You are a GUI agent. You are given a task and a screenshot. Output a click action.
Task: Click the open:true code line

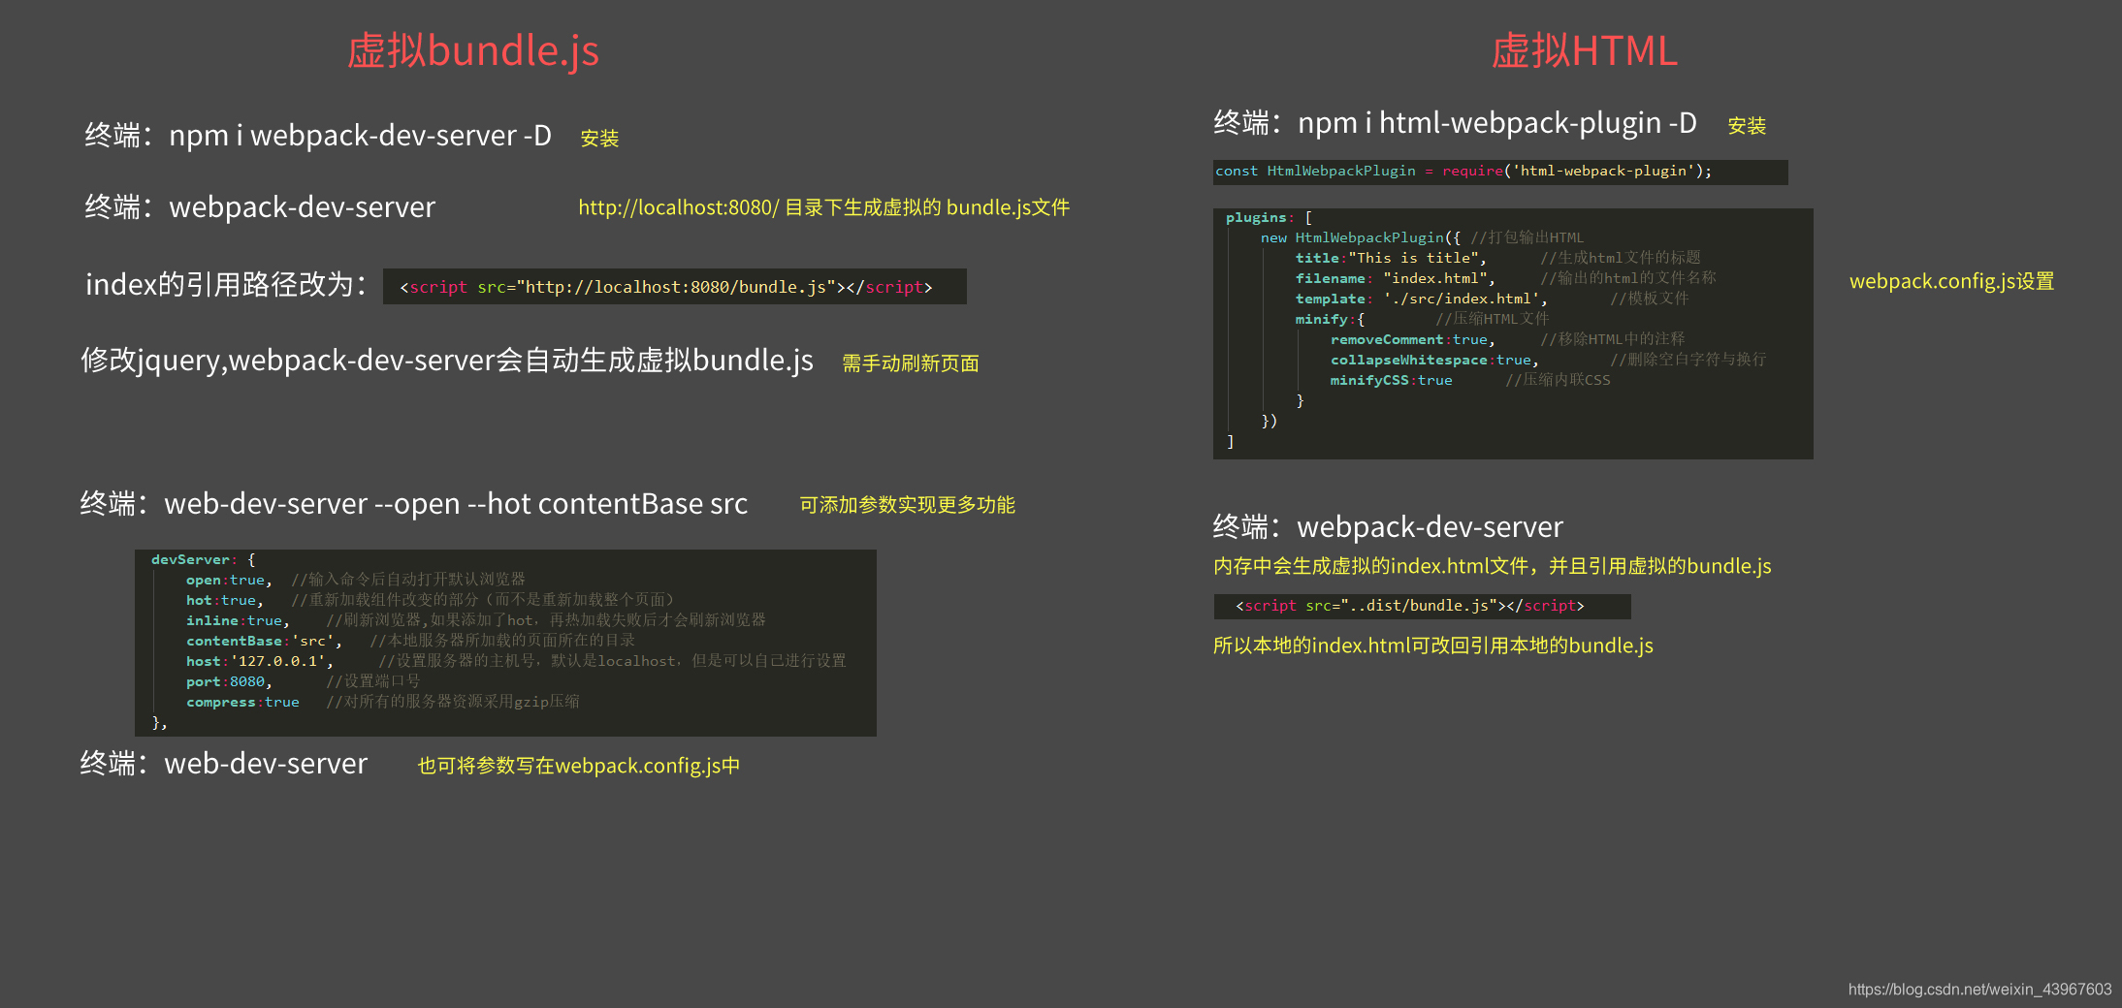355,580
